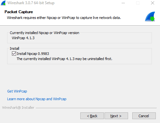Close the setup window

(153, 3)
